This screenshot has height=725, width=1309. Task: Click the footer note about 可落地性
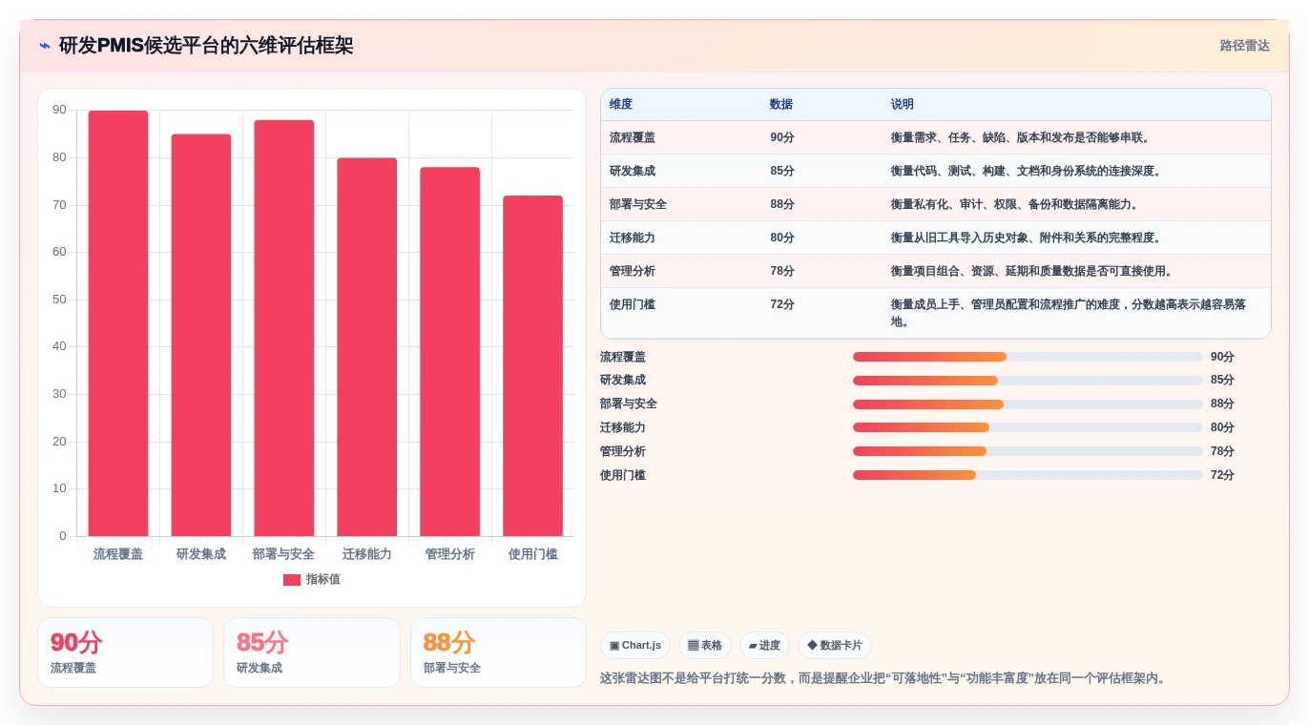(x=883, y=678)
